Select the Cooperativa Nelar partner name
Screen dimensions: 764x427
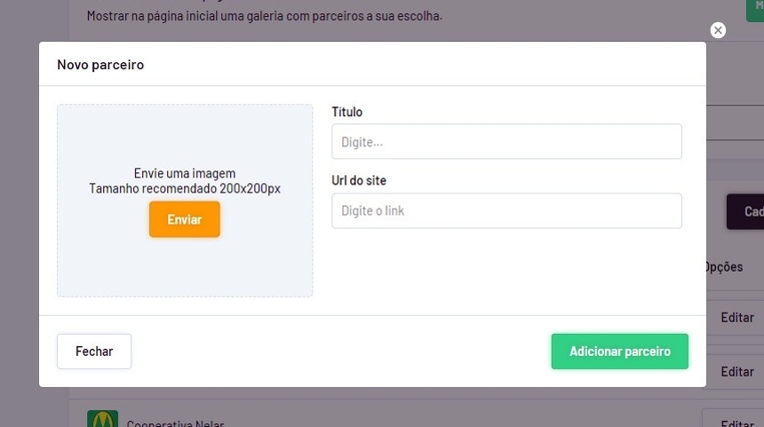(x=175, y=423)
